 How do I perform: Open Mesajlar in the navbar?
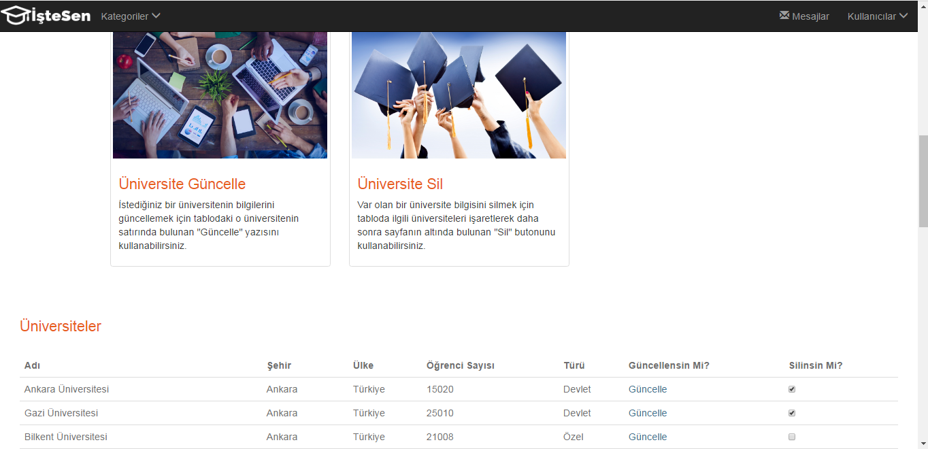coord(804,16)
